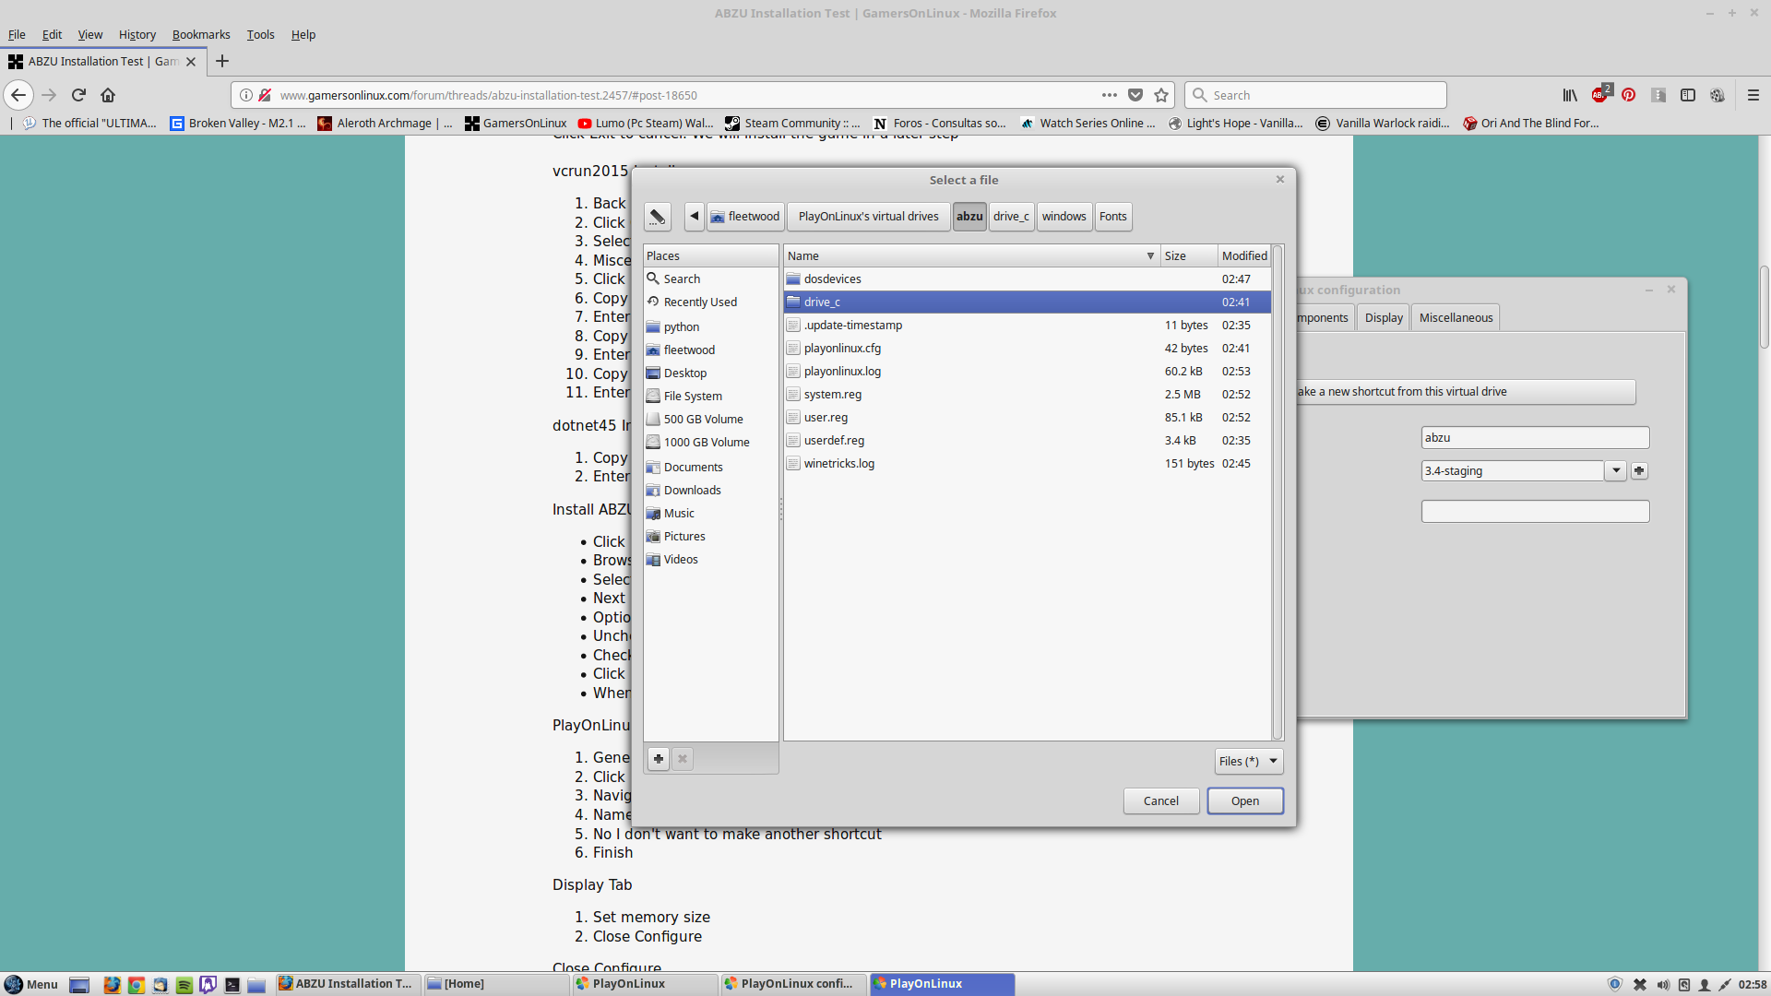The height and width of the screenshot is (996, 1771).
Task: Click volume icon in system tray
Action: click(1662, 984)
